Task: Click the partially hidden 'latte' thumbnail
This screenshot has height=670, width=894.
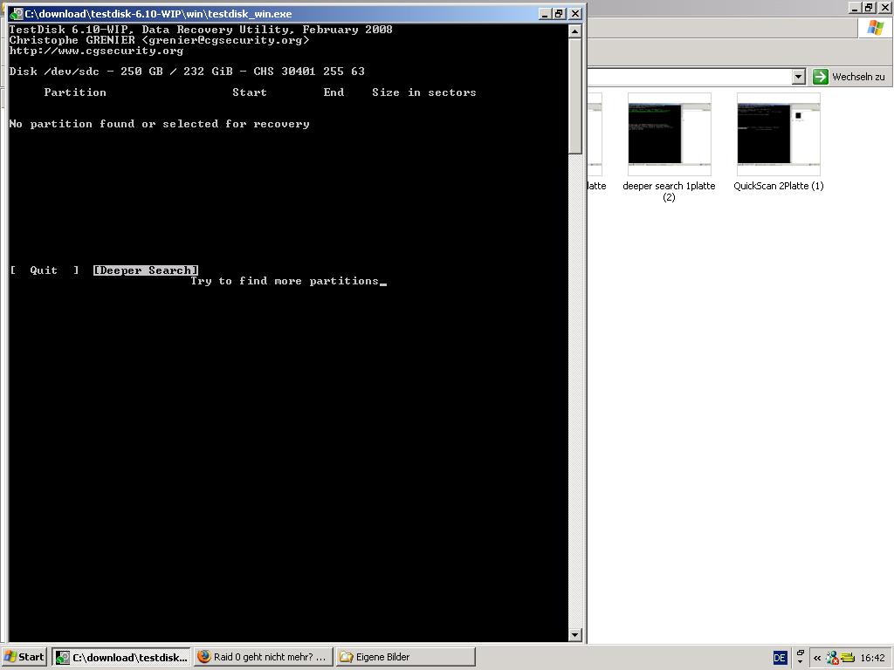Action: click(x=594, y=133)
